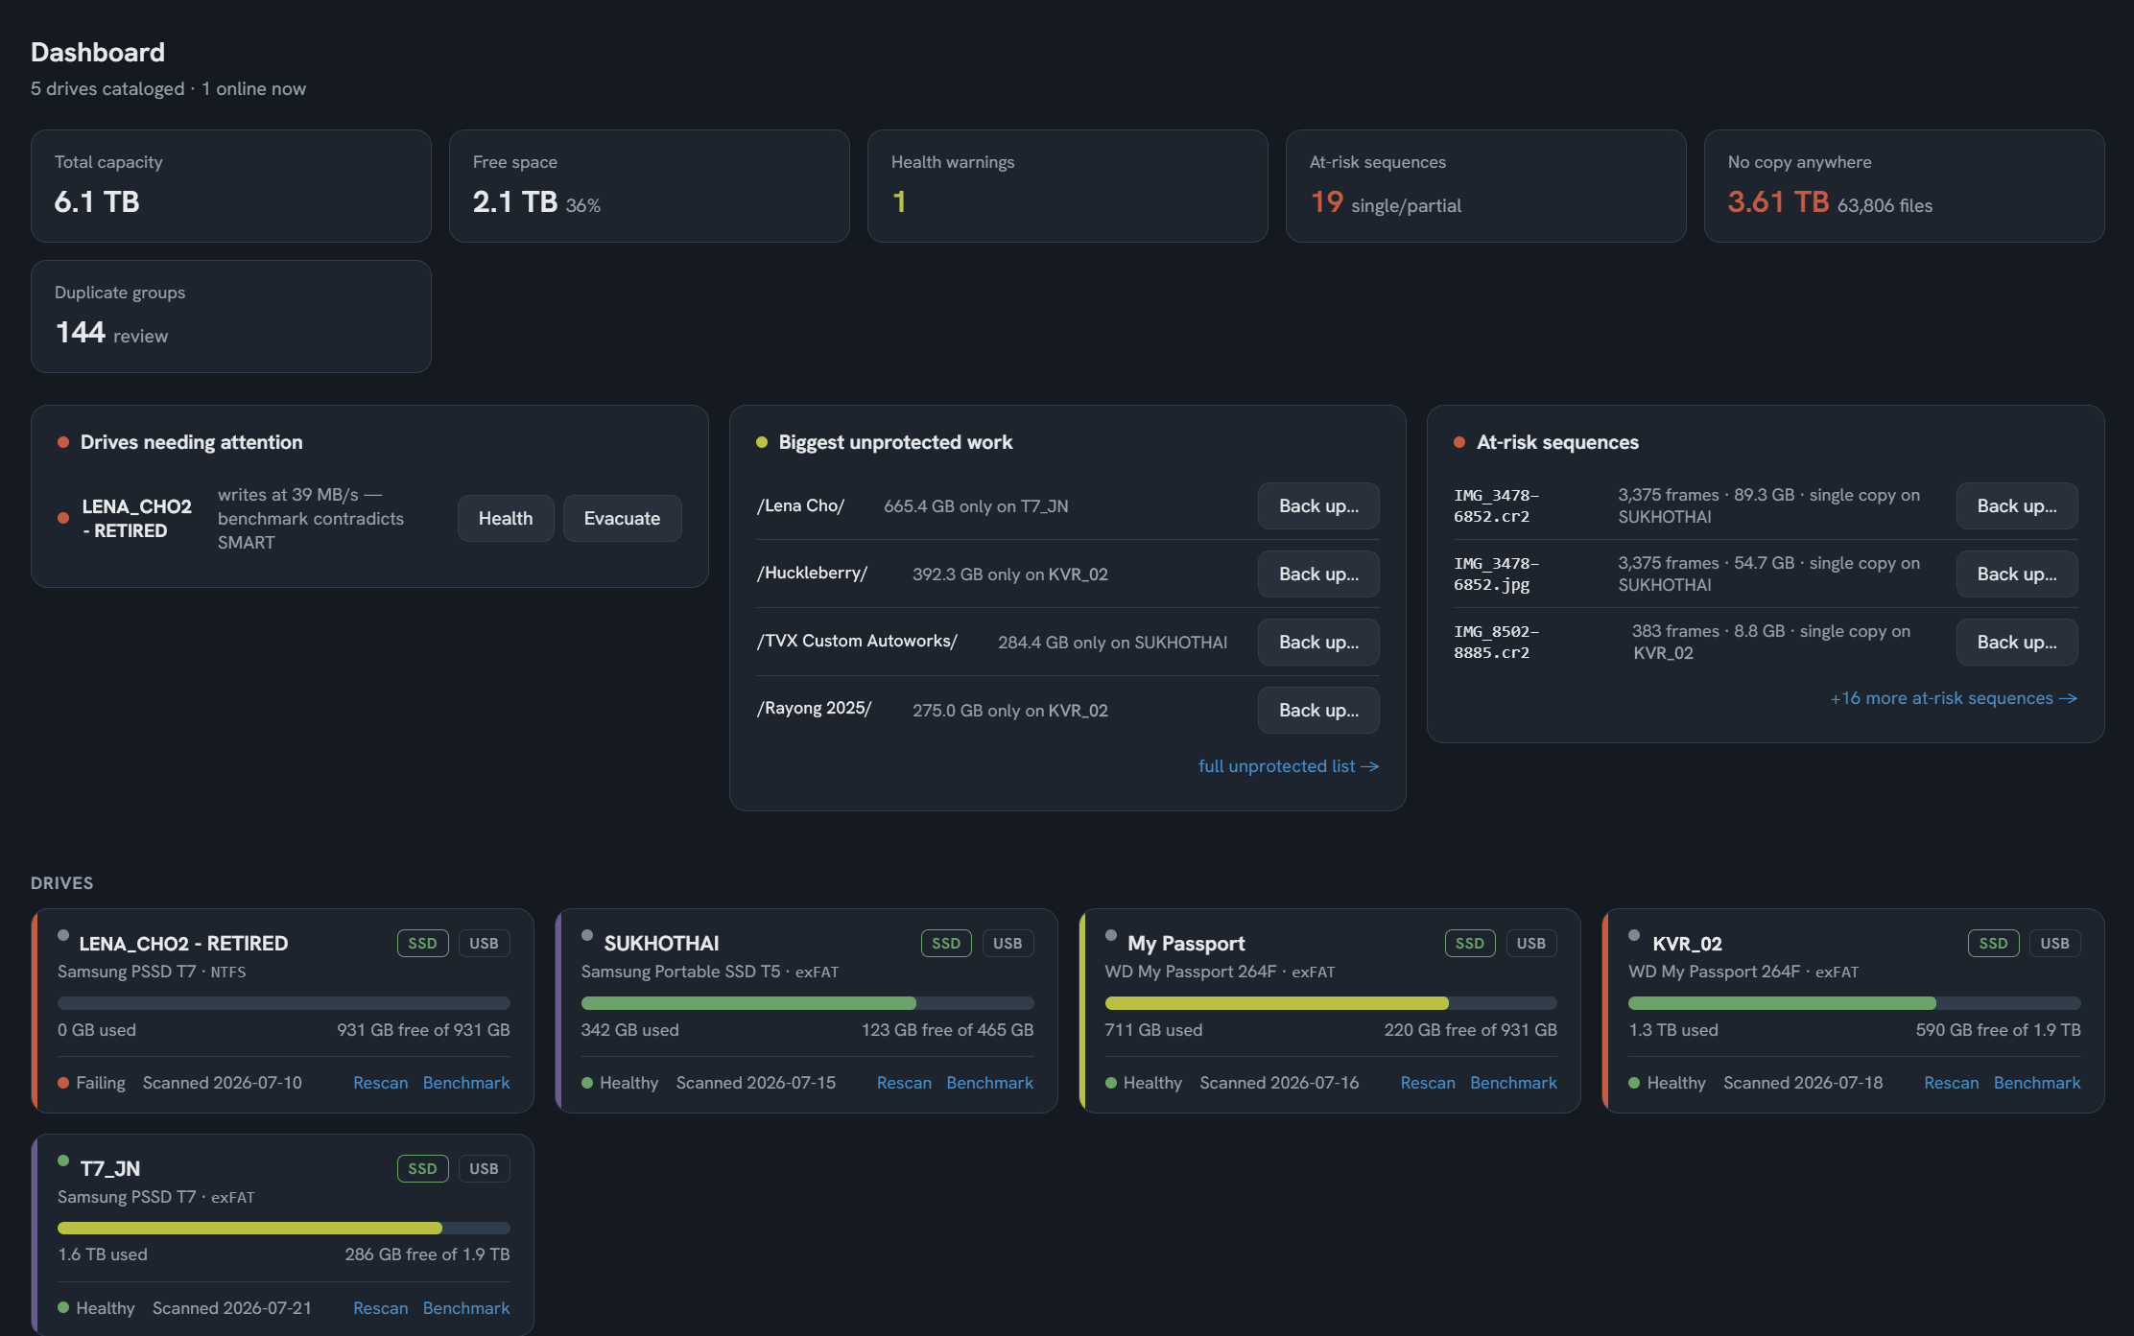Back up sequence IMG_8502–8885.cr2
This screenshot has height=1336, width=2134.
[x=2017, y=642]
